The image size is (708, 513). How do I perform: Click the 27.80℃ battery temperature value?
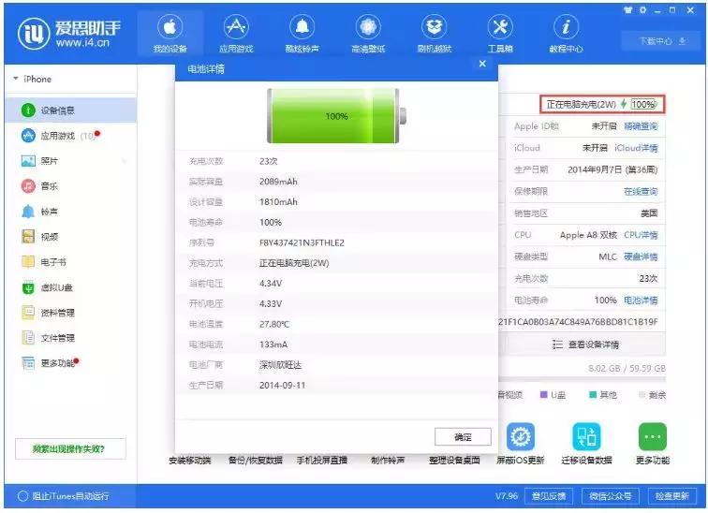point(274,324)
